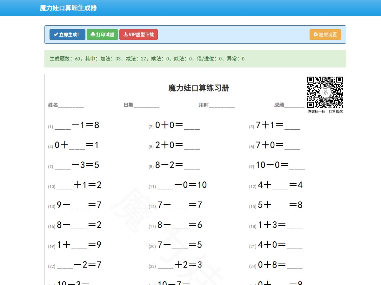Select problem 3: 7+1=___
Image resolution: width=381 pixels, height=285 pixels.
(x=275, y=125)
